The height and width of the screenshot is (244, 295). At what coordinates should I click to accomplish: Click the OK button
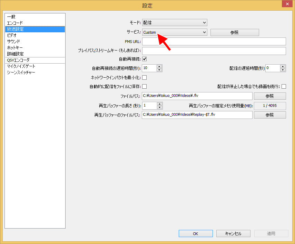coord(196,234)
